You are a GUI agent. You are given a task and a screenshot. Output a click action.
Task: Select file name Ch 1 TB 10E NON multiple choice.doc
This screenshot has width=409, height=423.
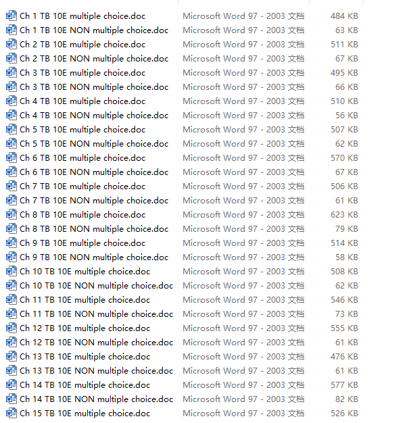[94, 30]
